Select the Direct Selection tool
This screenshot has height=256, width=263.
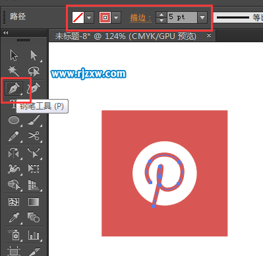[34, 55]
